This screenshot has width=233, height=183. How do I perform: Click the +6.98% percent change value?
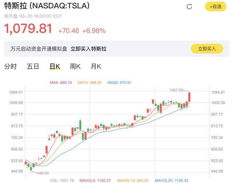94,31
